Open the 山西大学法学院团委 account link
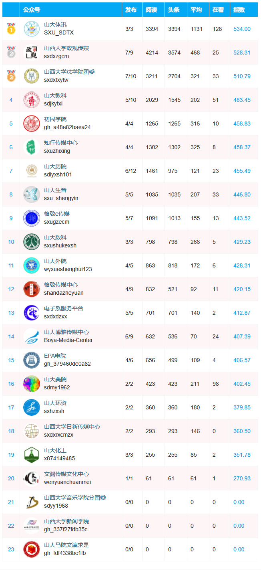The height and width of the screenshot is (571, 261). pos(69,72)
